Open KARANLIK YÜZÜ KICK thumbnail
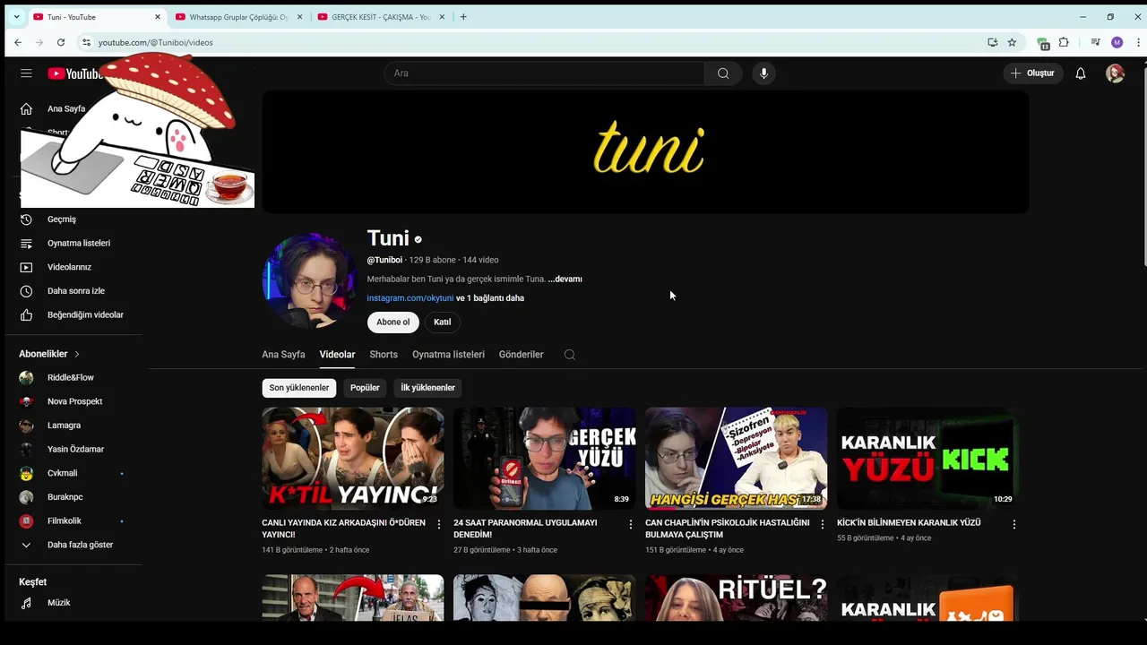Screen dimensions: 1147x645 point(927,459)
